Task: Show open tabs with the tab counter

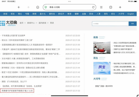Action: pos(111,7)
